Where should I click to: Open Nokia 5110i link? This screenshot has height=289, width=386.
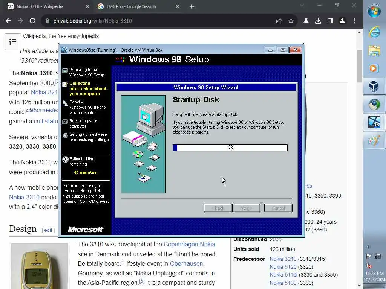(283, 275)
